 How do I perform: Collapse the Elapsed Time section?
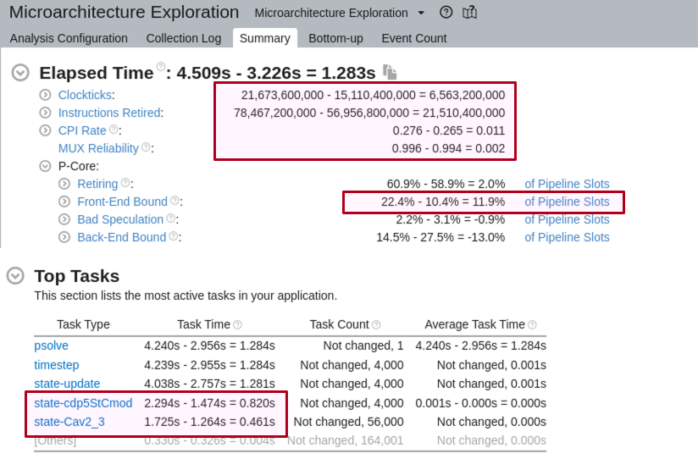coord(21,73)
